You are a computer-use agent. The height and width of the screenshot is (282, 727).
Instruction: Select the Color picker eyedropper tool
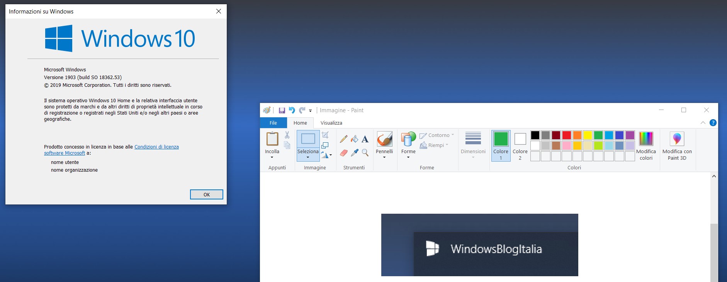[354, 153]
